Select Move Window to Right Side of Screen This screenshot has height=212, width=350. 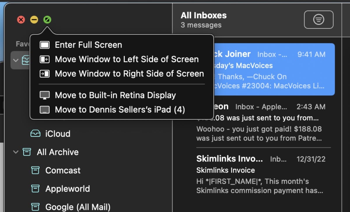[129, 74]
